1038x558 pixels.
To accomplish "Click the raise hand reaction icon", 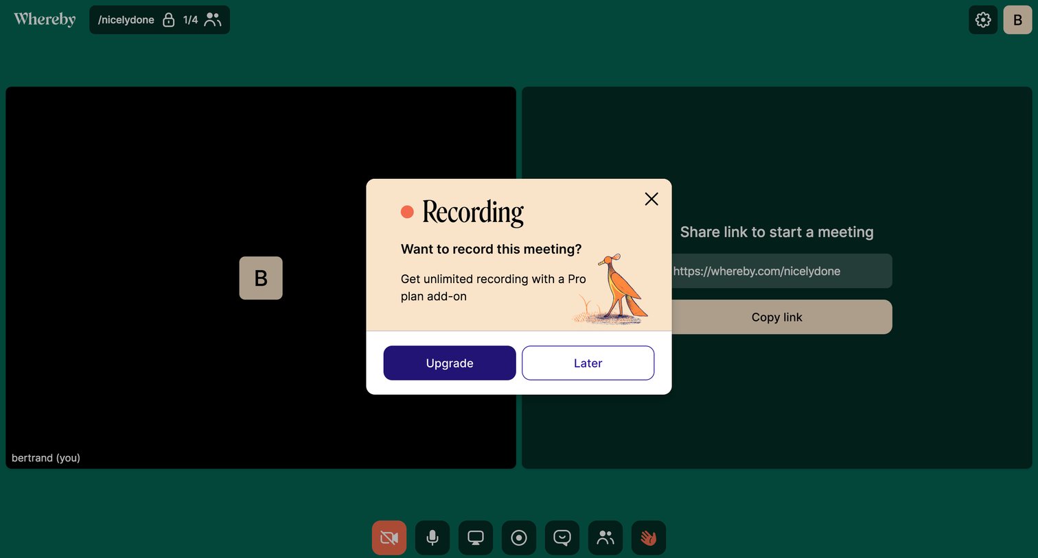I will click(x=649, y=537).
